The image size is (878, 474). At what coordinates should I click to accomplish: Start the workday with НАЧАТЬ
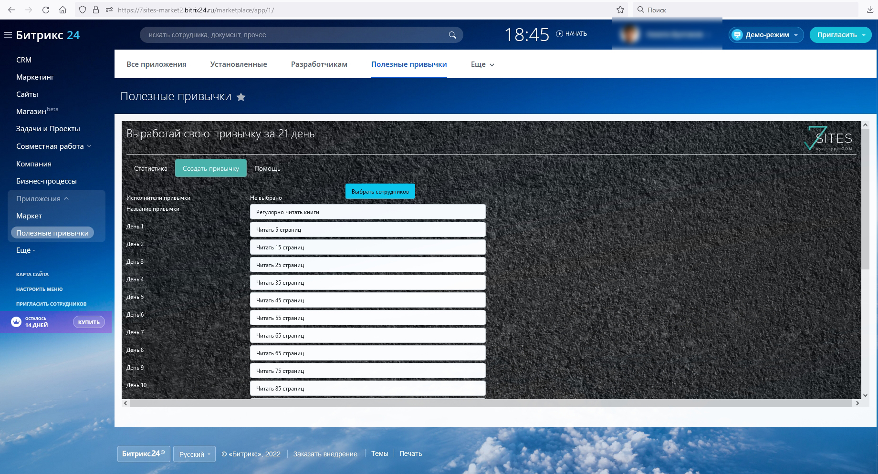click(571, 34)
